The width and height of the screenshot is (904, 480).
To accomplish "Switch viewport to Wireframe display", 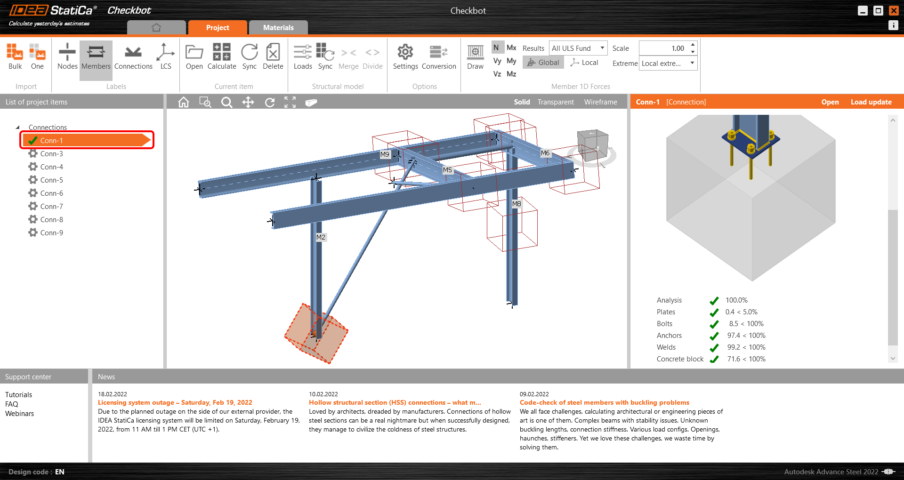I will point(600,102).
